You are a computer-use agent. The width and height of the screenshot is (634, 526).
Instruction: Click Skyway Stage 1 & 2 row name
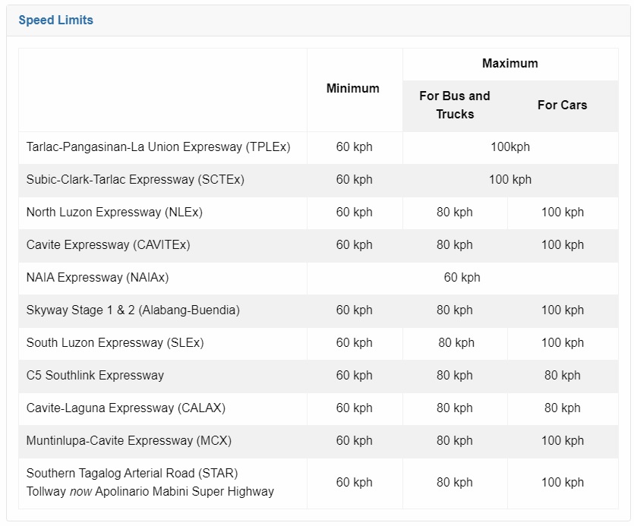(x=133, y=310)
